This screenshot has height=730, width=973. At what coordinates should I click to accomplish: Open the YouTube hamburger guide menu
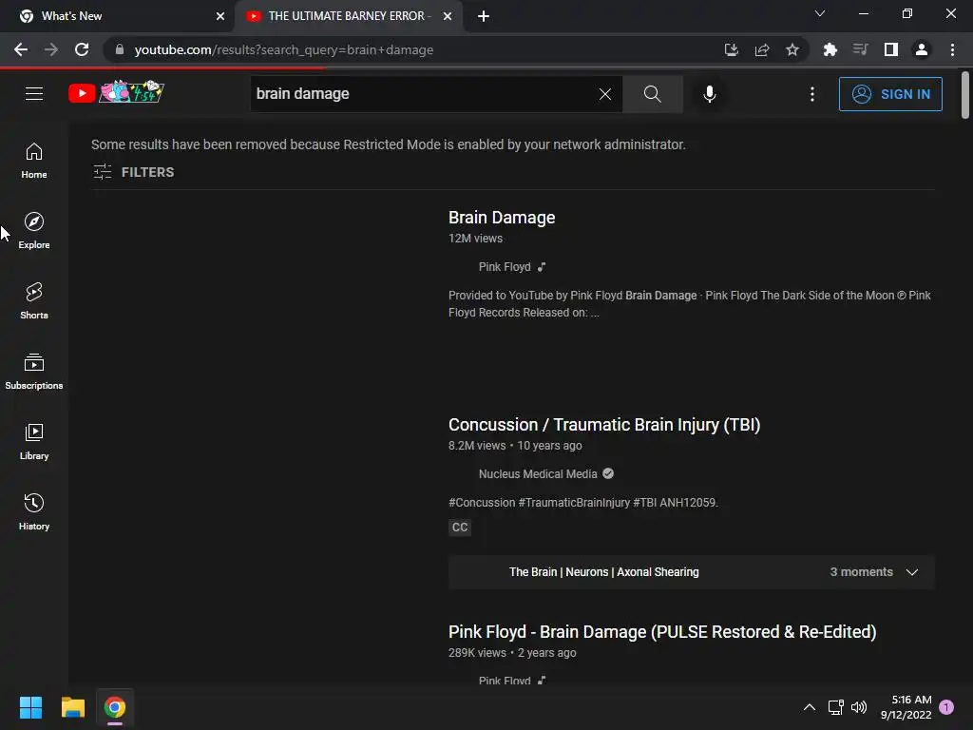(x=34, y=94)
